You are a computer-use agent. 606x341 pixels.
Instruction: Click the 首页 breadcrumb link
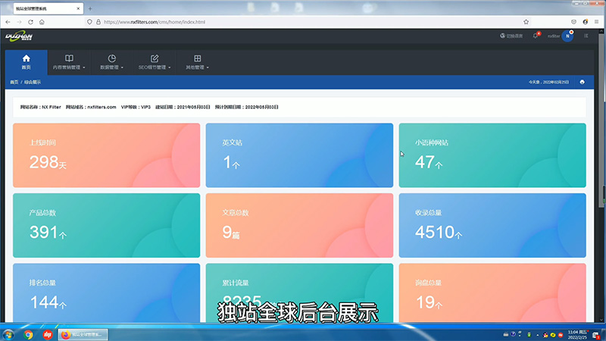click(x=14, y=82)
